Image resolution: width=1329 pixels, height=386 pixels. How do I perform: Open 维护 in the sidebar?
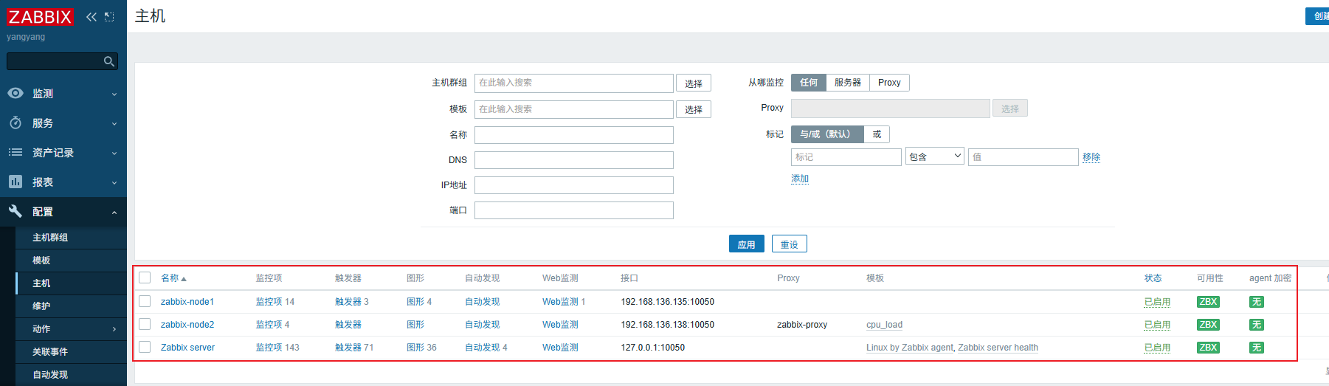coord(41,306)
